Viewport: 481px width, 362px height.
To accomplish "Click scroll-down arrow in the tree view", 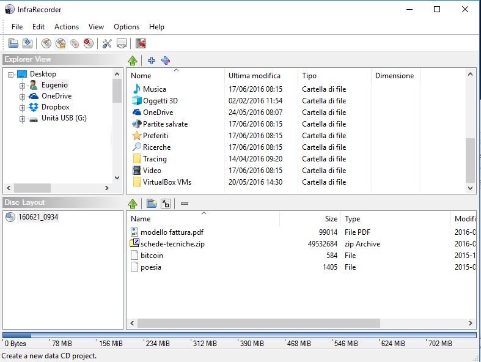I will 117,178.
